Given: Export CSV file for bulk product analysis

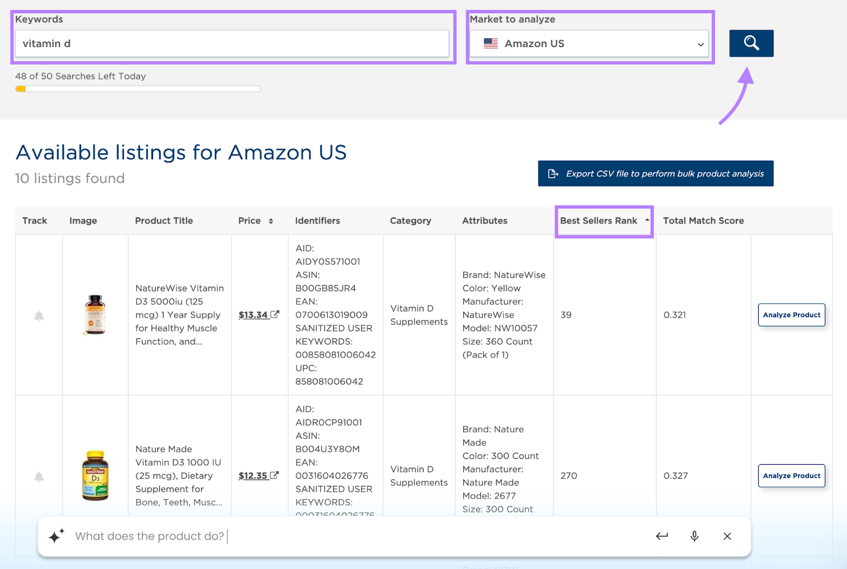Looking at the screenshot, I should tap(655, 173).
